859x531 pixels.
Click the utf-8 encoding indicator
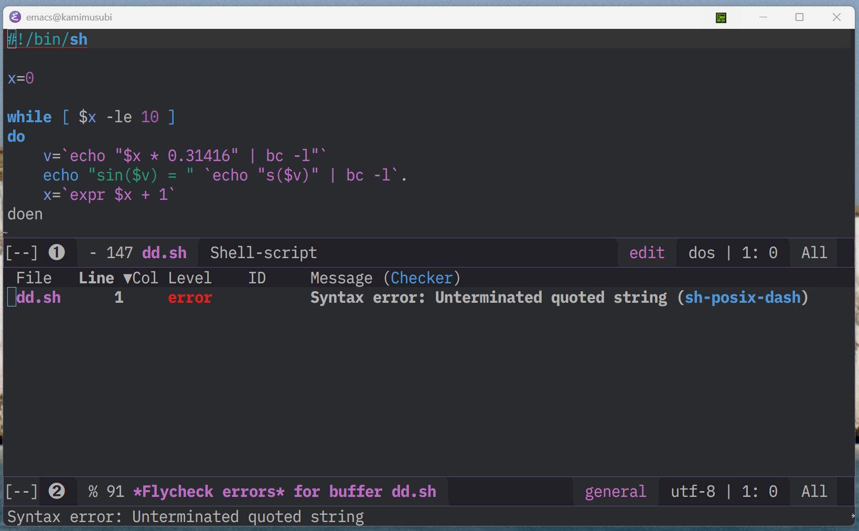693,492
